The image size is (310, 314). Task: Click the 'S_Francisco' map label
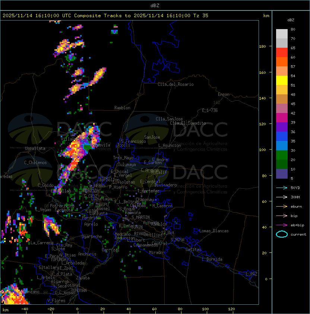pyautogui.click(x=133, y=141)
